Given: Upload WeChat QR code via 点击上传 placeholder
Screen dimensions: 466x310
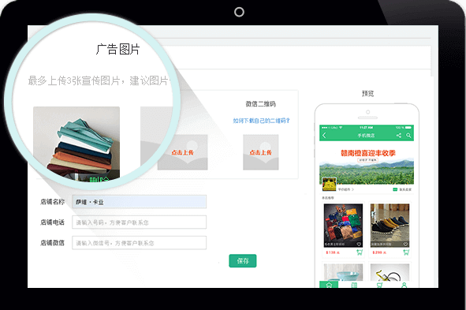Looking at the screenshot, I should point(261,152).
